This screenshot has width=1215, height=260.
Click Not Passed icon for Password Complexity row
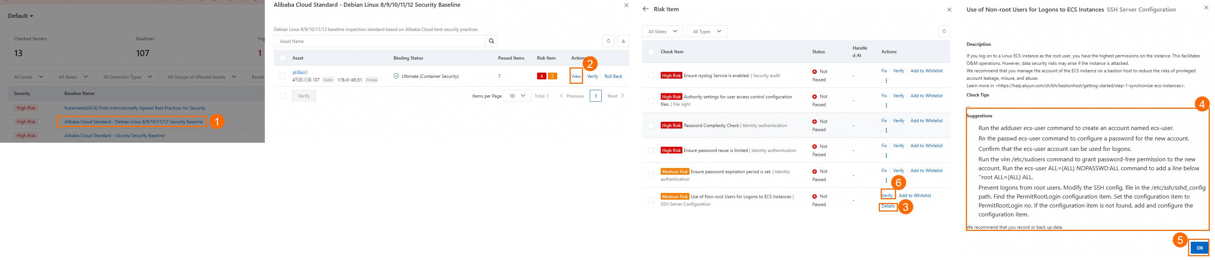tap(815, 121)
